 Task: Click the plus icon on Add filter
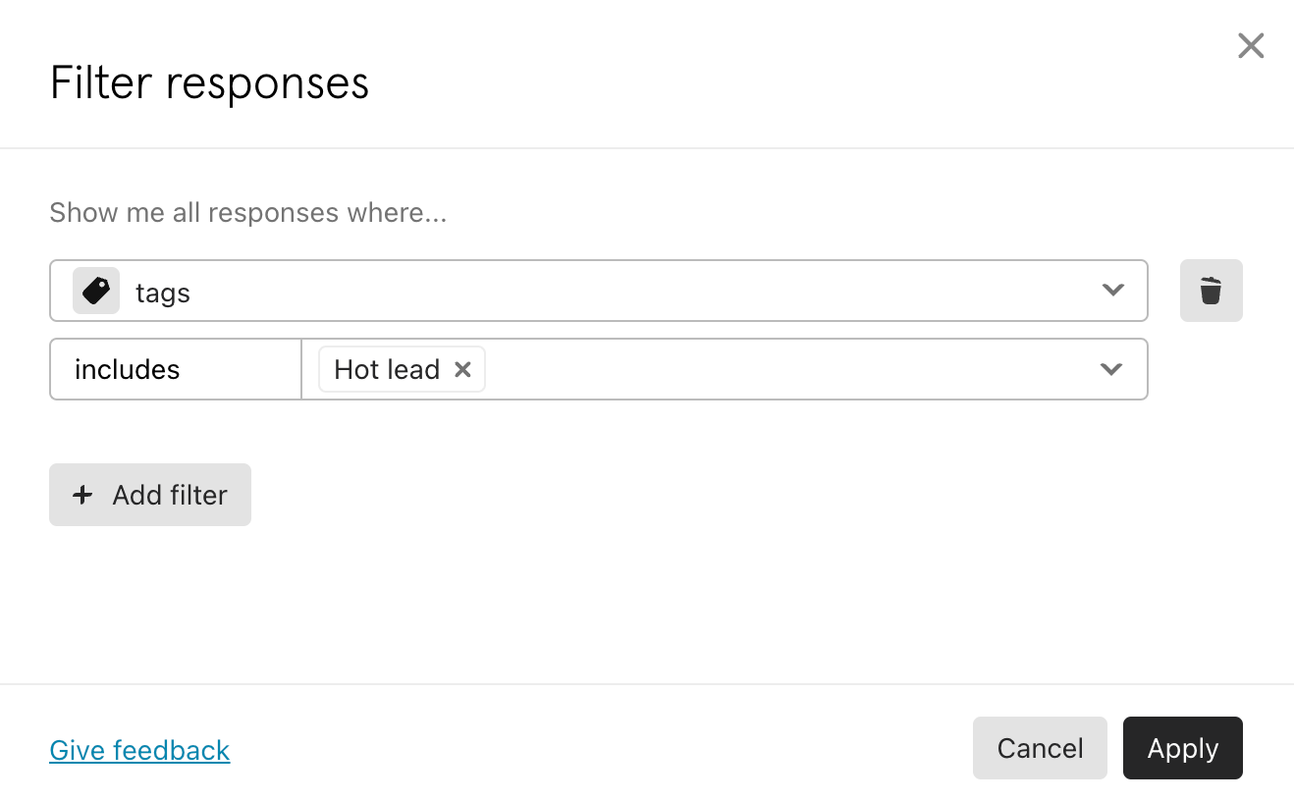pyautogui.click(x=83, y=495)
